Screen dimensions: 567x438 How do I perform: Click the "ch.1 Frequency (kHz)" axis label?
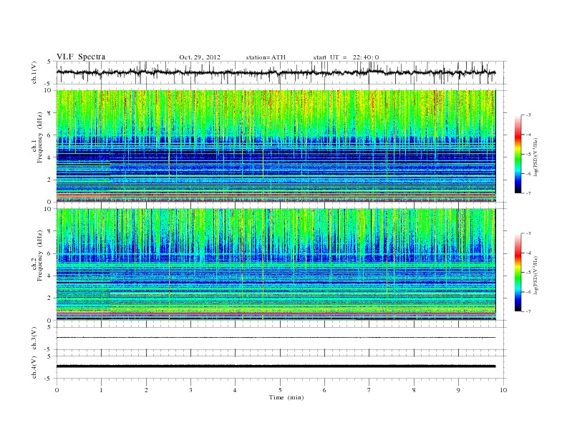[x=37, y=137]
